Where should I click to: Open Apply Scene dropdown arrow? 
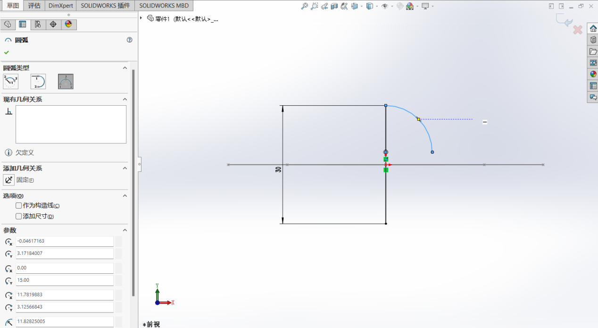pos(416,6)
